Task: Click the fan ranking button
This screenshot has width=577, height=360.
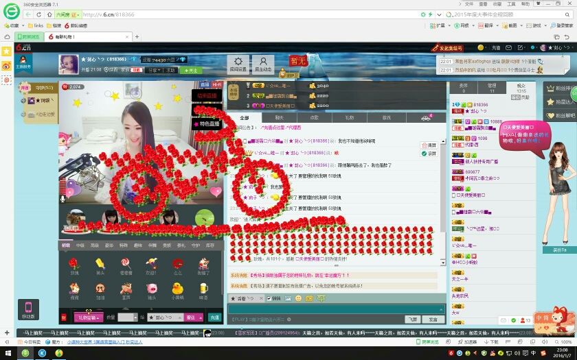Action: coord(559,88)
